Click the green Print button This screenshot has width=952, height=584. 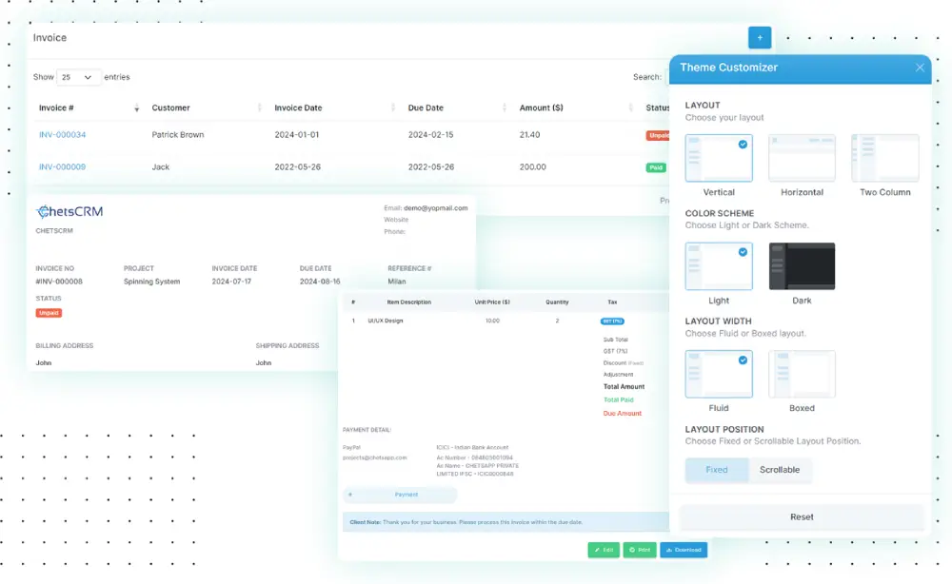click(640, 550)
